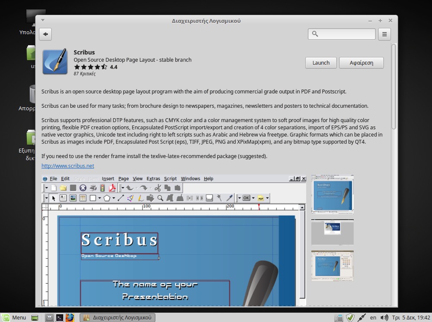Click the Scribus pen app icon
This screenshot has width=432, height=322.
point(55,61)
